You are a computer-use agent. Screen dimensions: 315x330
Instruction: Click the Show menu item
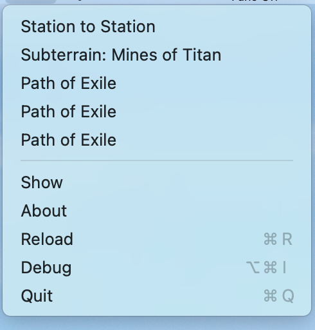coord(157,182)
